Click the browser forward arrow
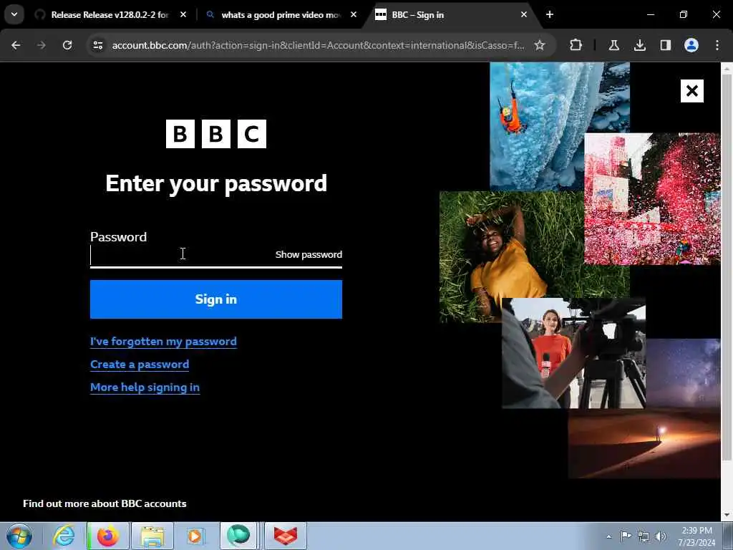The image size is (733, 550). 42,45
